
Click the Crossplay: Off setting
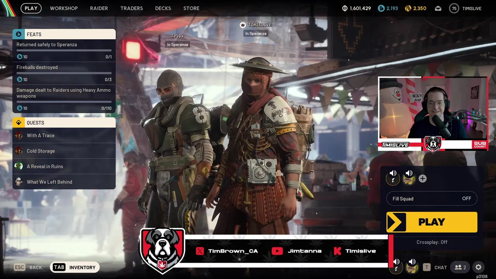click(x=432, y=242)
